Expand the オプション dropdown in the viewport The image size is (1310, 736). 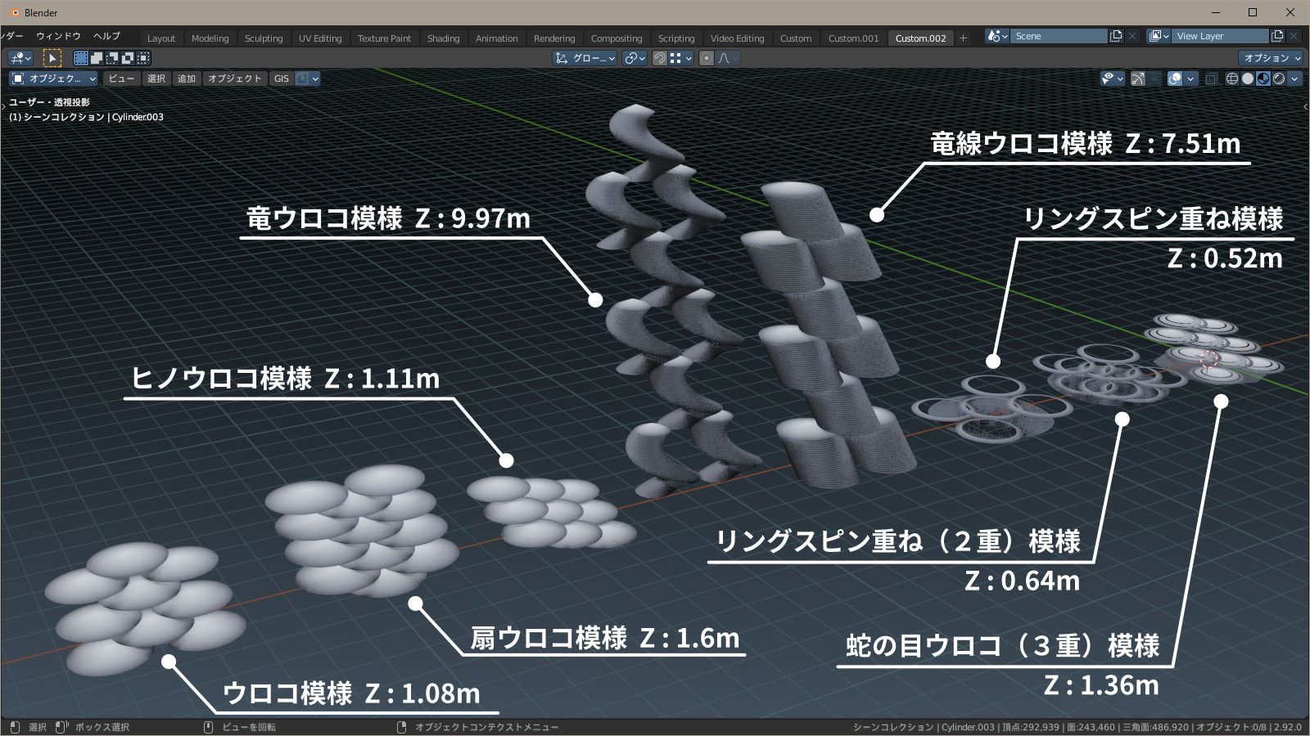1269,58
